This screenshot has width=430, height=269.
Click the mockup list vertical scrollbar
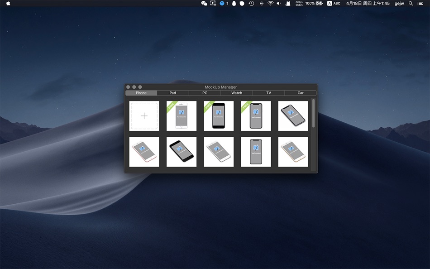tap(313, 113)
